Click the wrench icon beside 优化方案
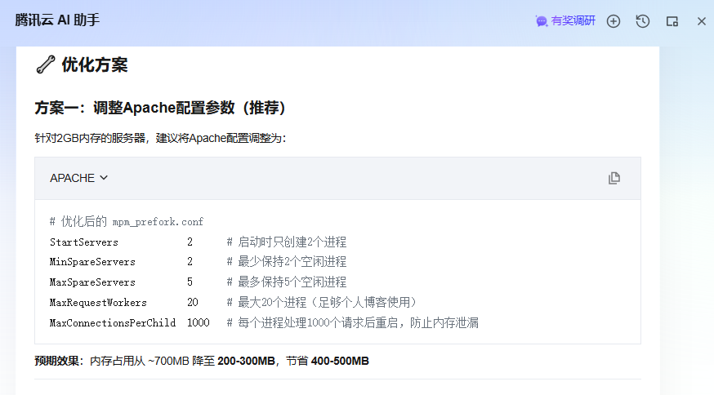This screenshot has width=714, height=395. (x=46, y=64)
